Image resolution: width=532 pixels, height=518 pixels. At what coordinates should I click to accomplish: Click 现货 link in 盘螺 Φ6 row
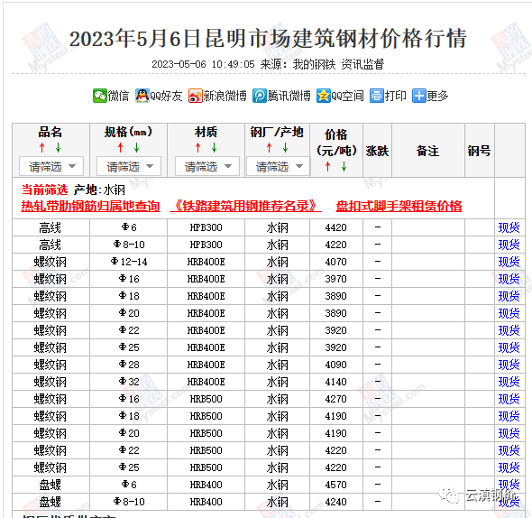click(509, 485)
